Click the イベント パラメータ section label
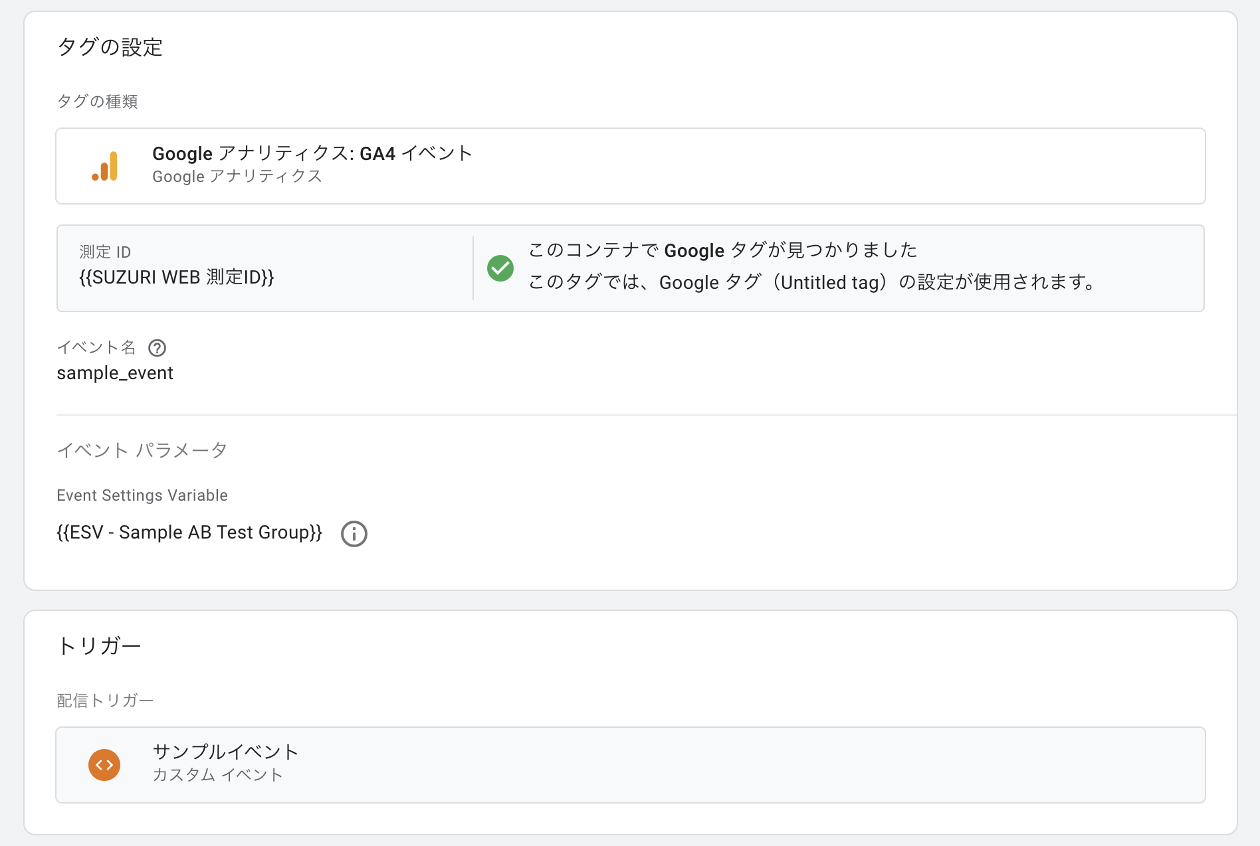Image resolution: width=1260 pixels, height=846 pixels. click(x=142, y=450)
